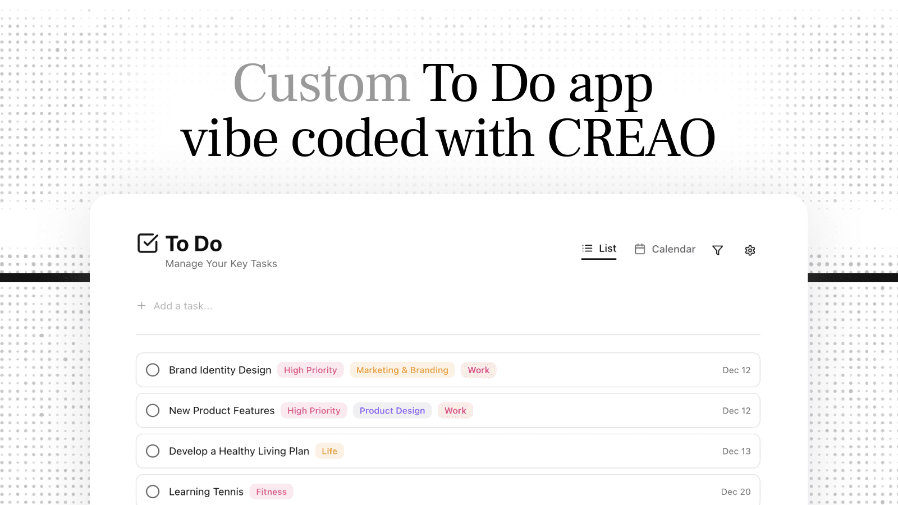Click the Add a task input field
Viewport: 898px width, 505px height.
pyautogui.click(x=448, y=306)
